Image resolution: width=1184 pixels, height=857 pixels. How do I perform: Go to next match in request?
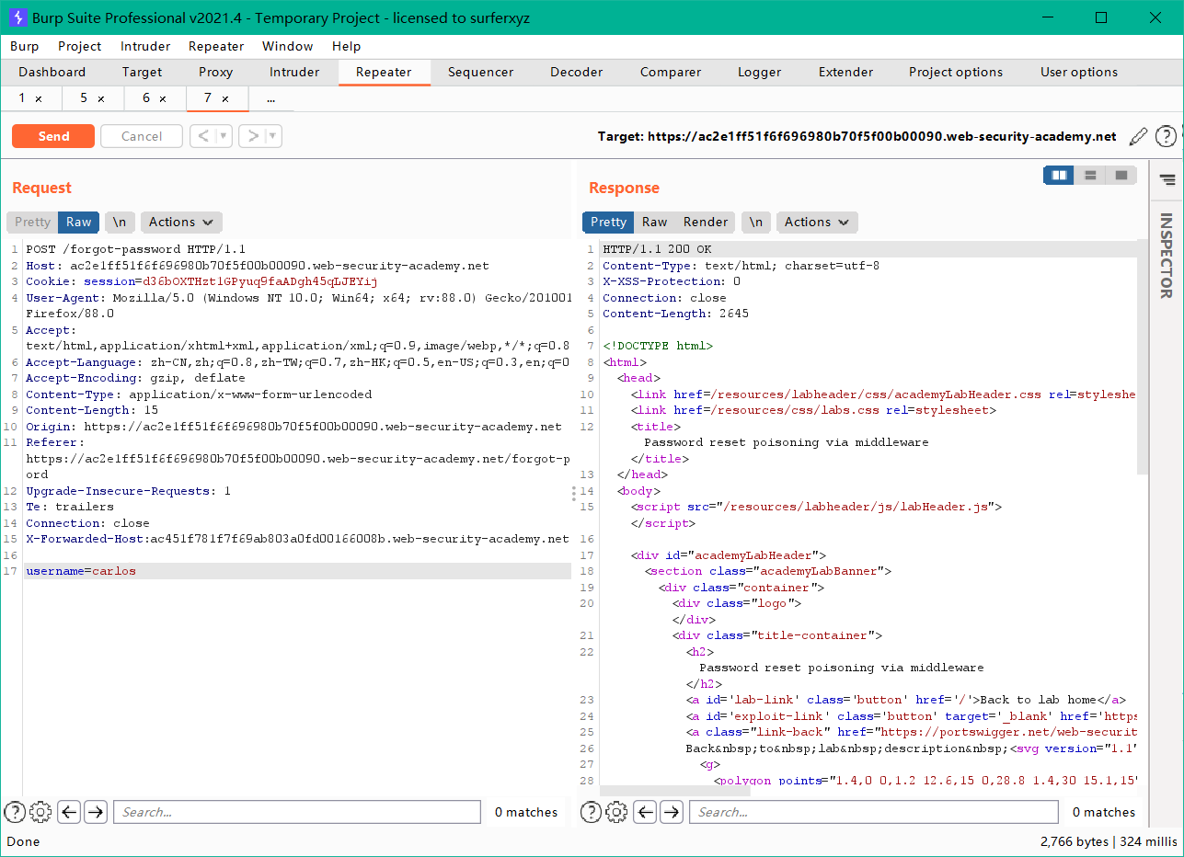pyautogui.click(x=96, y=812)
